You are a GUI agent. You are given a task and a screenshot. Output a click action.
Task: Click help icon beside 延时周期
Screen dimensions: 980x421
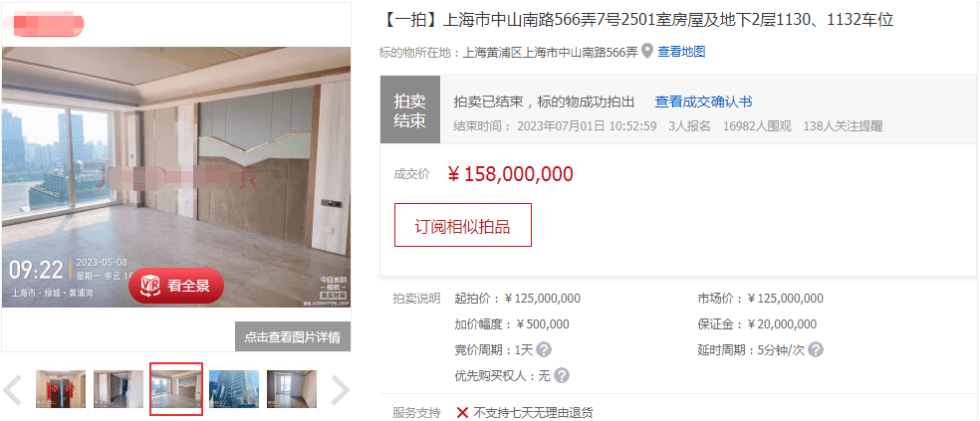coord(816,349)
